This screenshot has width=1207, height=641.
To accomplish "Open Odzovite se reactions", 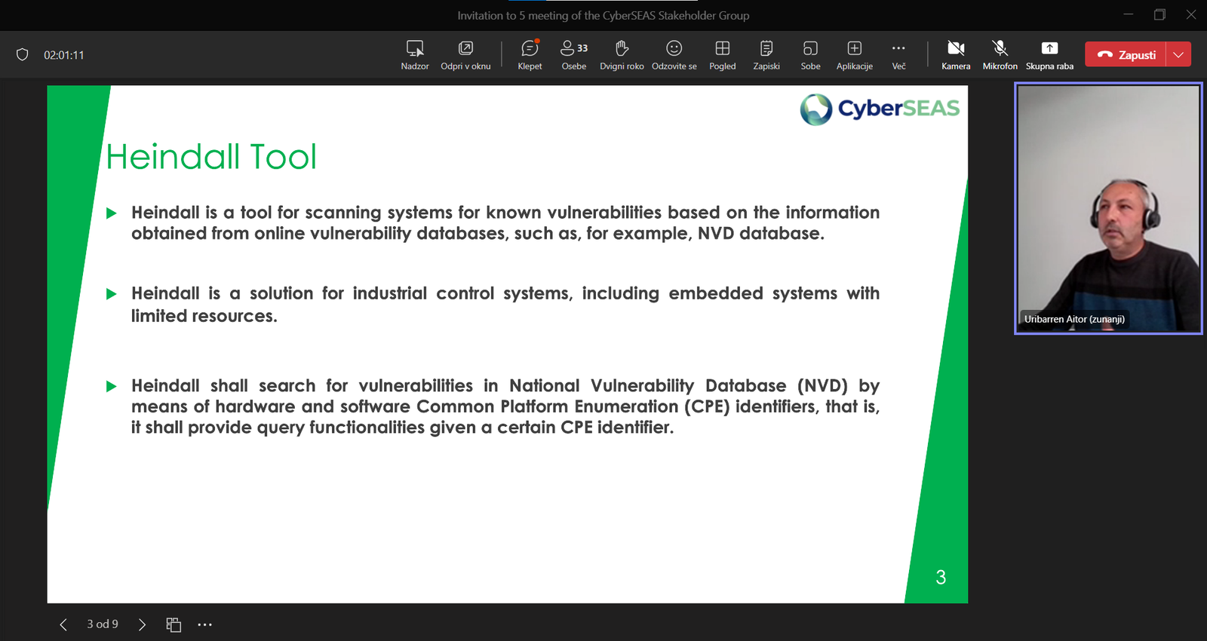I will pyautogui.click(x=674, y=54).
